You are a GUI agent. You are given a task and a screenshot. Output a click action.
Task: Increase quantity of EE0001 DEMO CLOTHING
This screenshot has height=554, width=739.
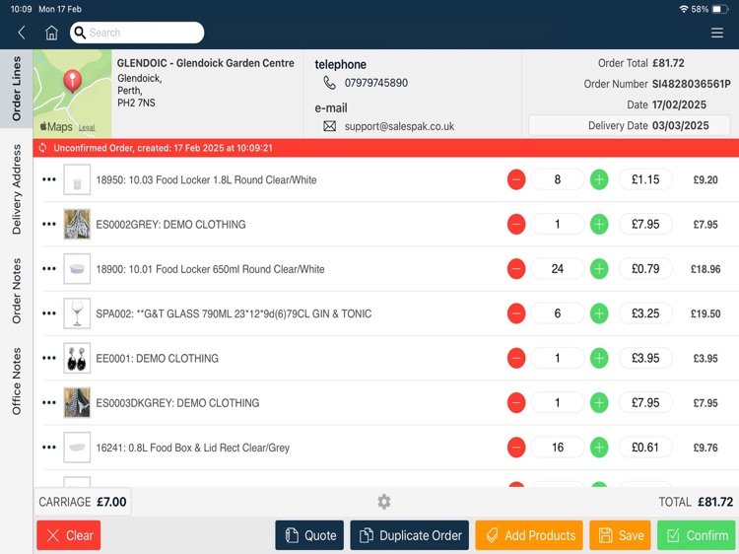click(x=599, y=358)
